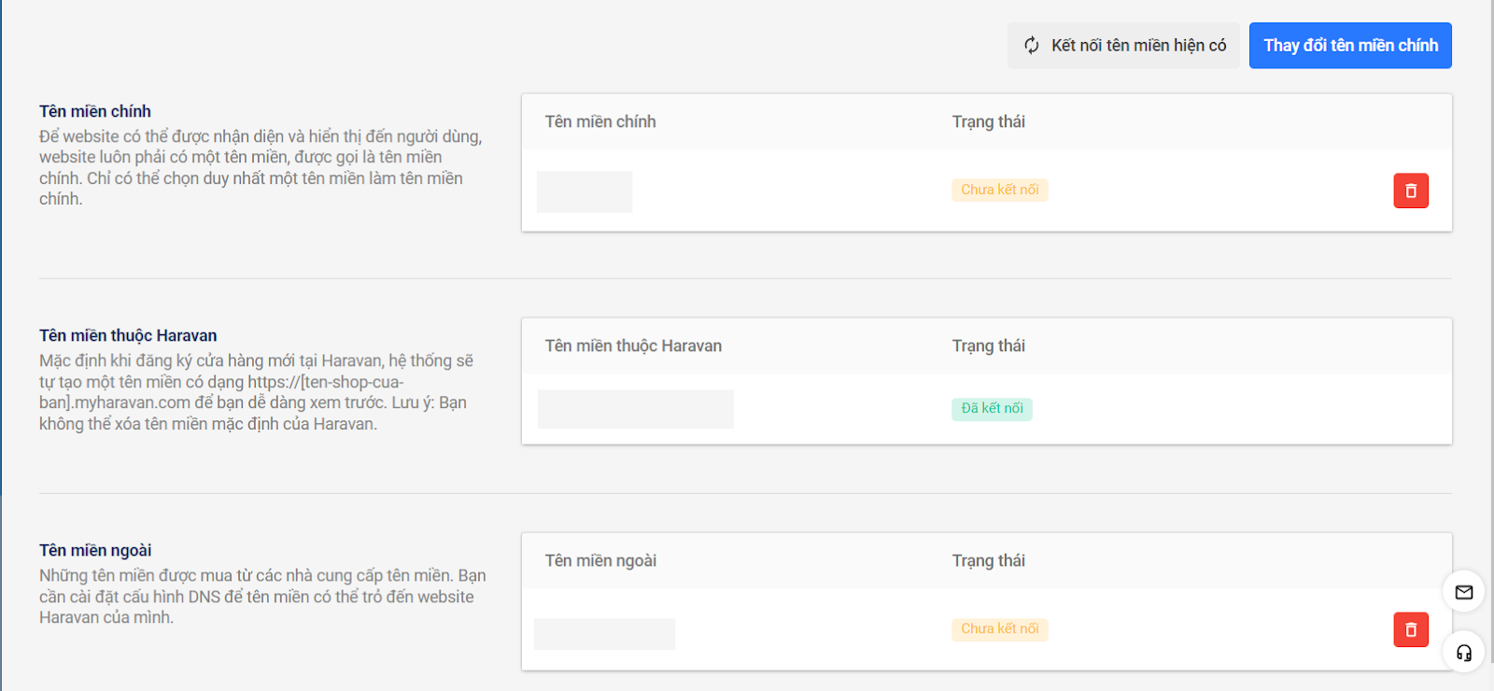Click the Haravan default domain description paragraph
The width and height of the screenshot is (1494, 691).
[x=256, y=392]
